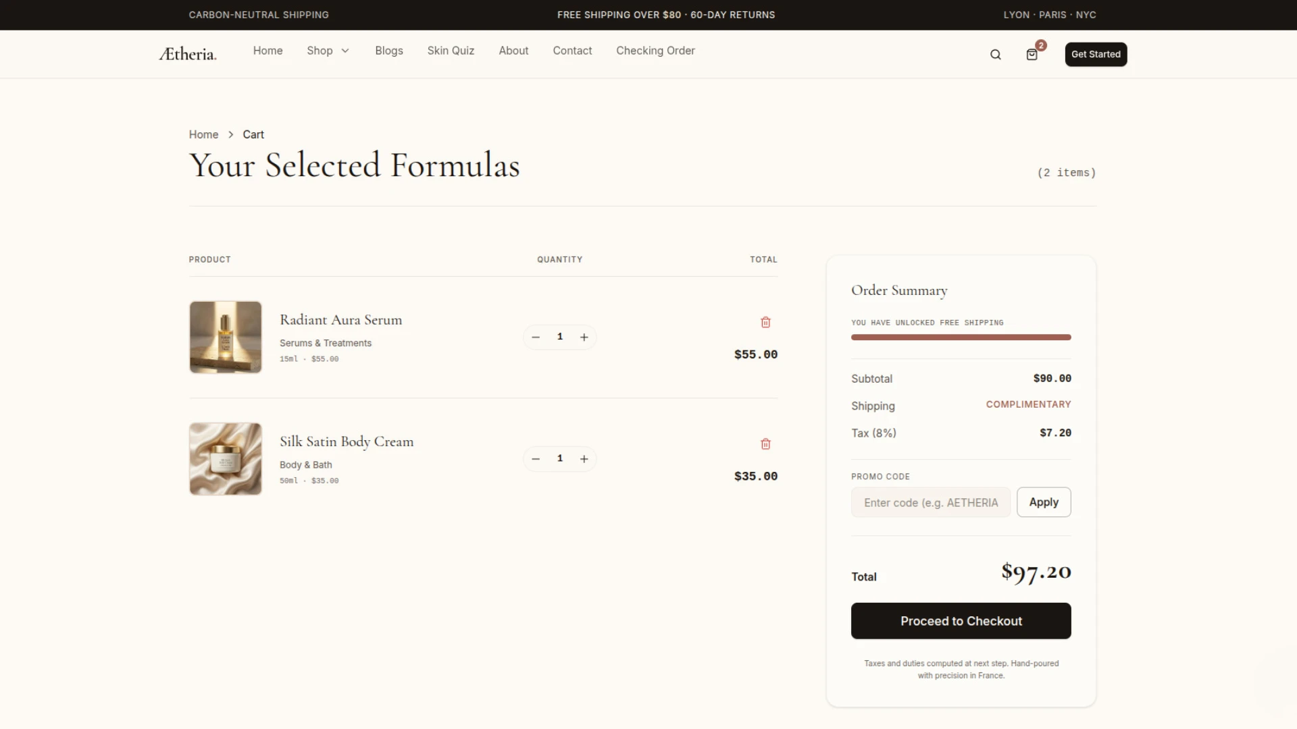Click the Radiant Aura Serum product title

click(341, 320)
